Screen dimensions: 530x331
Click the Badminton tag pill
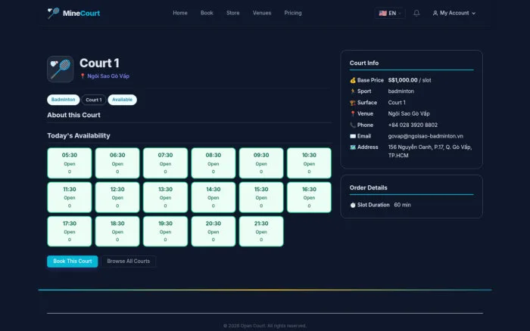63,100
